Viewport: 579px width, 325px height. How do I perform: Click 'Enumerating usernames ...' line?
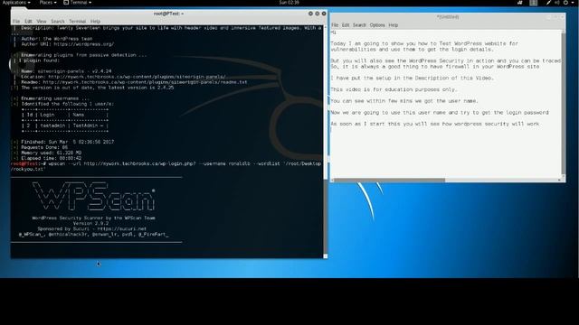(55, 98)
